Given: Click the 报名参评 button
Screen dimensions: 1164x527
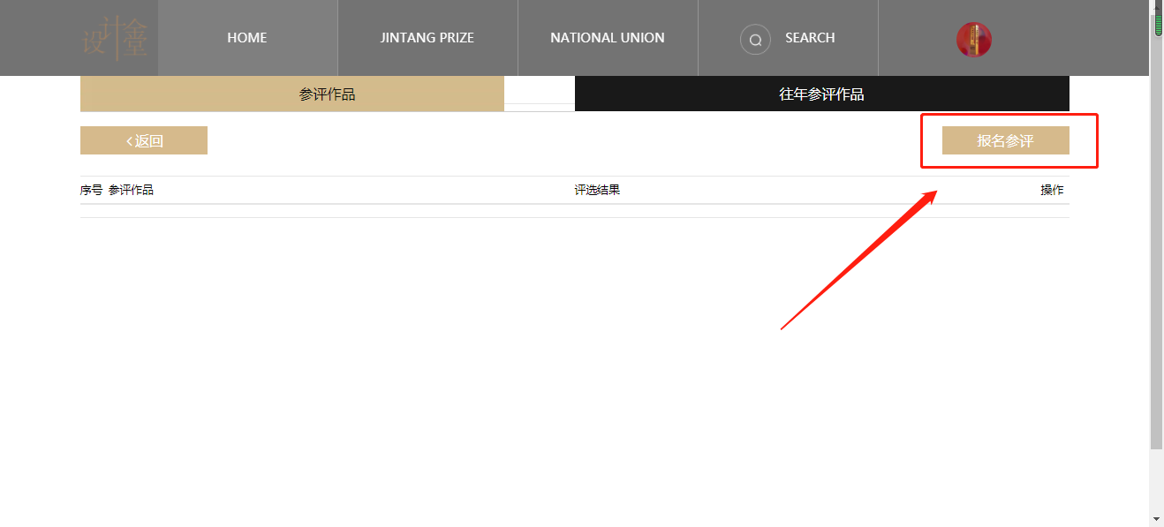Looking at the screenshot, I should [1006, 140].
